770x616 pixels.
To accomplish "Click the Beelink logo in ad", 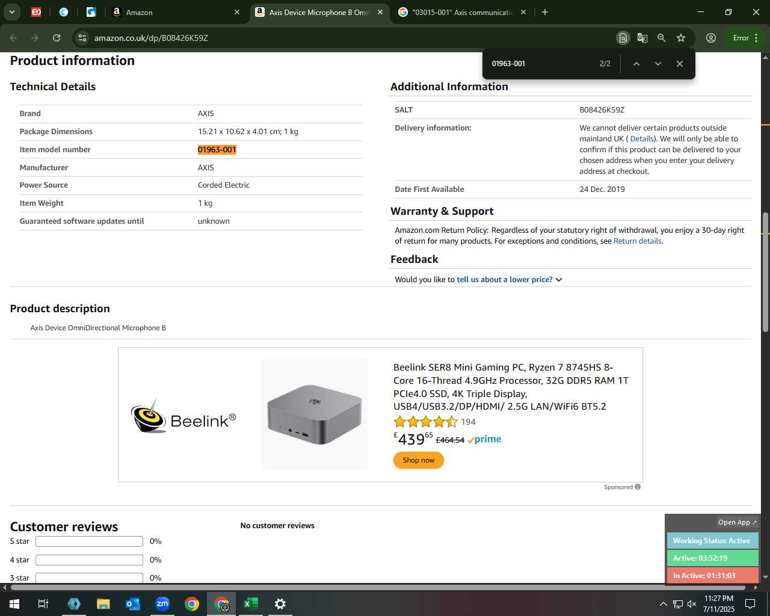I will point(183,416).
